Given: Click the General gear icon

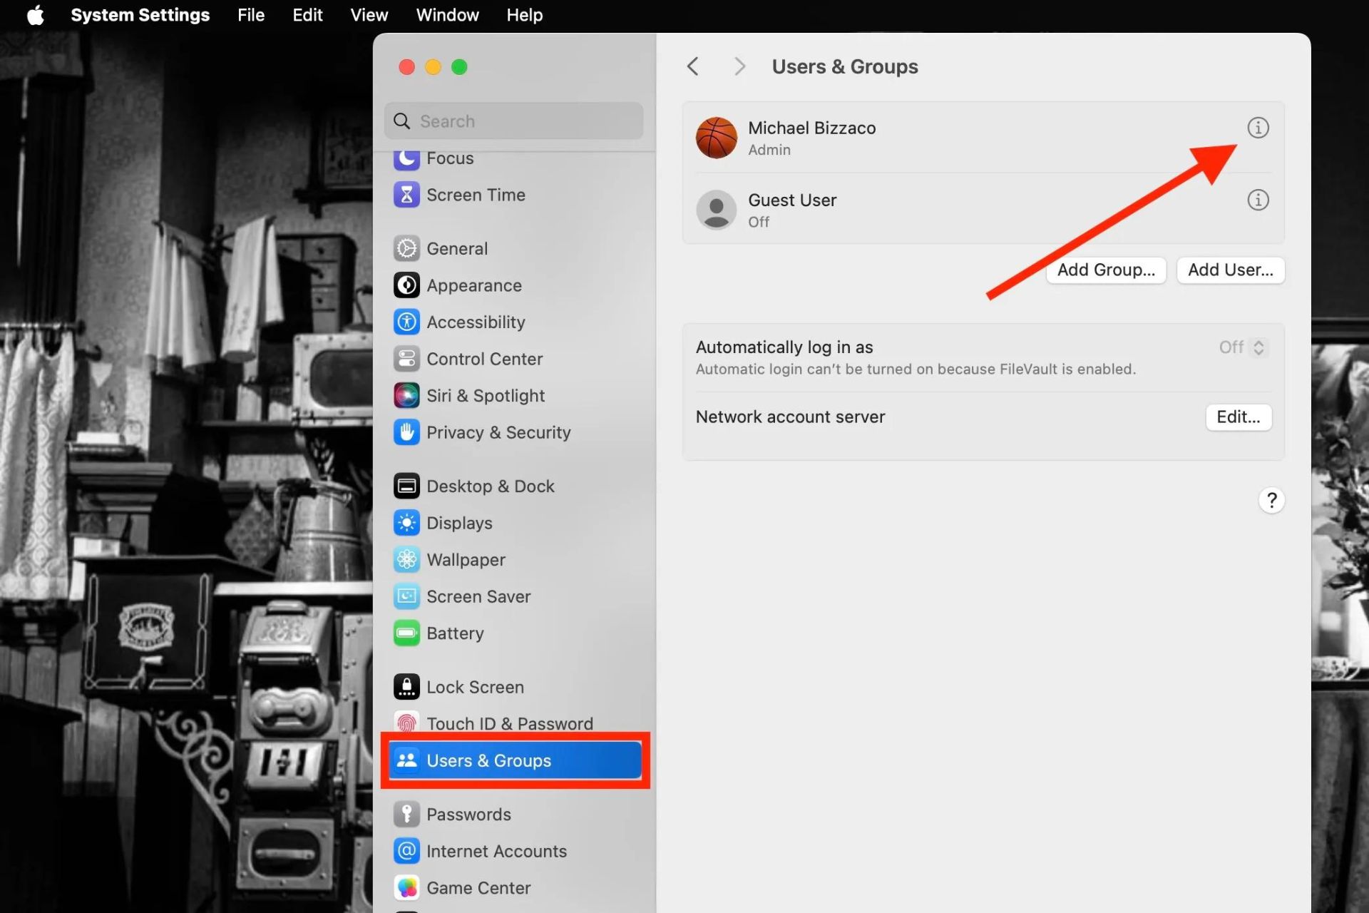Looking at the screenshot, I should [x=406, y=248].
